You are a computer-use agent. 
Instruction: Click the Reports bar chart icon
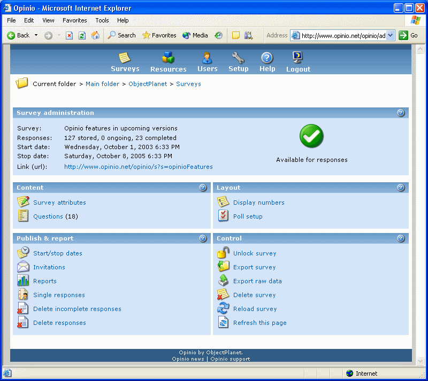coord(23,281)
